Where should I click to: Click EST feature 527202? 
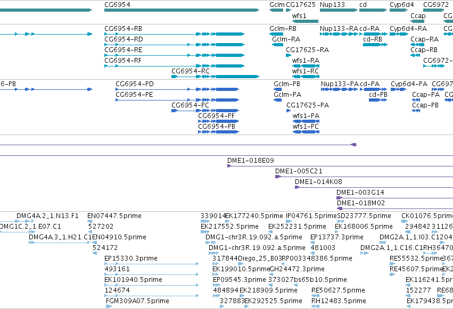click(90, 232)
